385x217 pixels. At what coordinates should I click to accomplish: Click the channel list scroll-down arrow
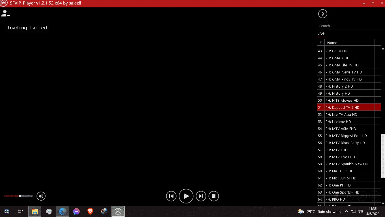click(383, 203)
